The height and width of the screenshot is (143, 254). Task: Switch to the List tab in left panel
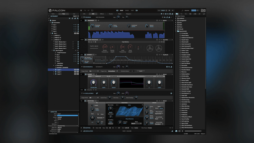[x=74, y=14]
